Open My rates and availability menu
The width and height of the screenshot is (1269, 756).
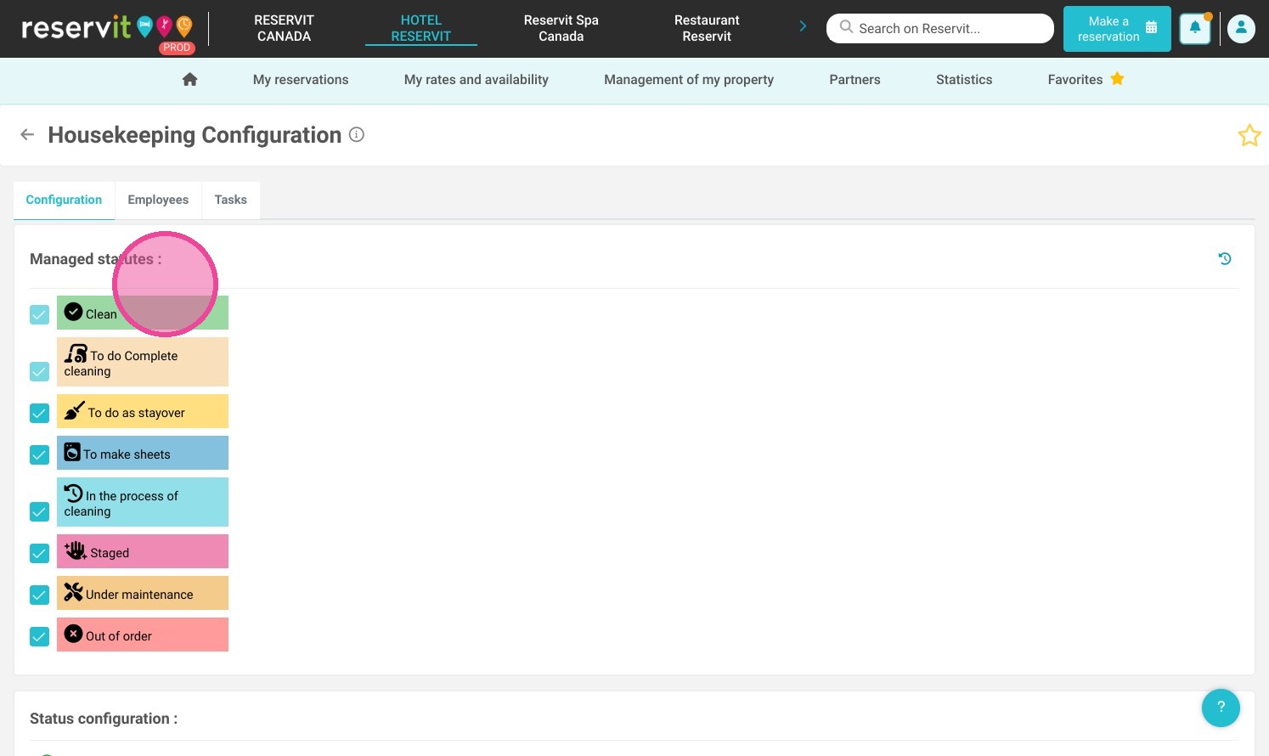(477, 79)
